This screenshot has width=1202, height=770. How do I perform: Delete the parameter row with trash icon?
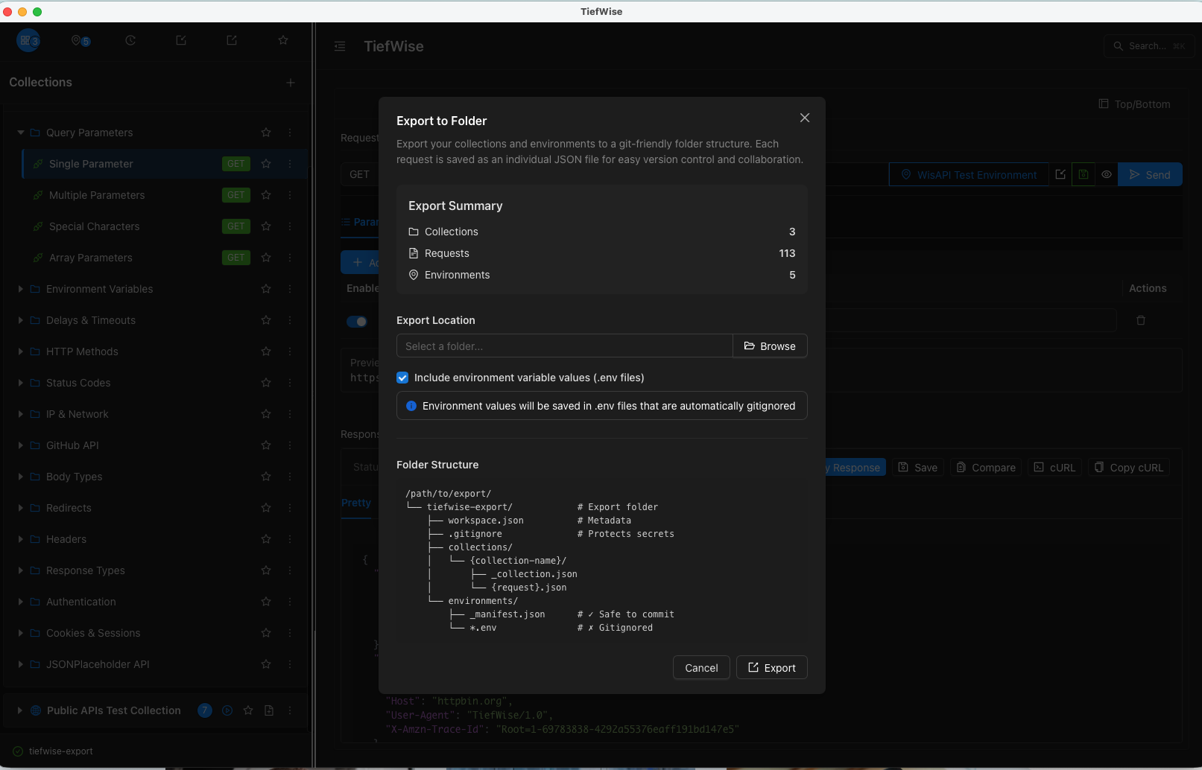click(1141, 320)
